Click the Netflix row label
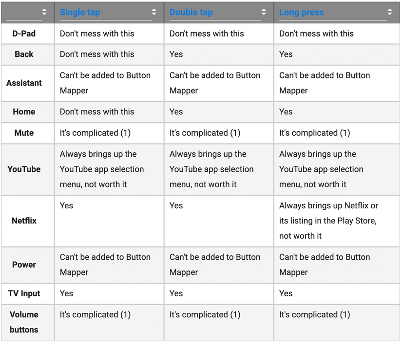The height and width of the screenshot is (343, 402). [x=23, y=221]
